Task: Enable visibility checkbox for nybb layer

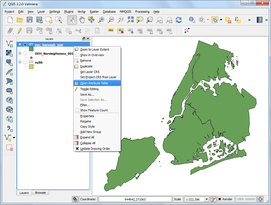Action: (25, 62)
